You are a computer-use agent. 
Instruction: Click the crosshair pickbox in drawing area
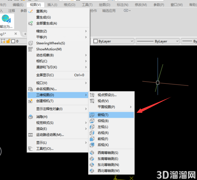click(x=158, y=83)
